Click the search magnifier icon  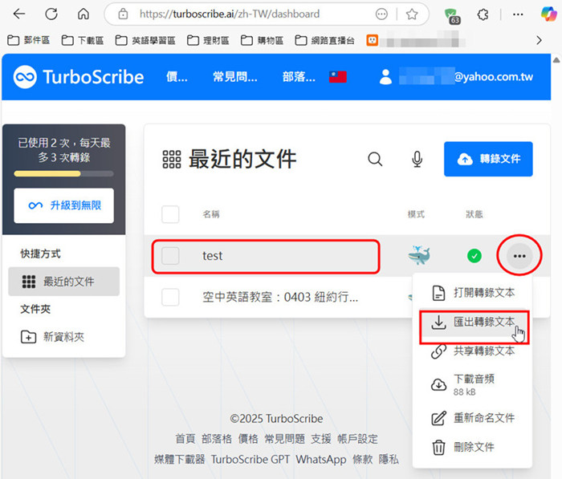point(375,160)
